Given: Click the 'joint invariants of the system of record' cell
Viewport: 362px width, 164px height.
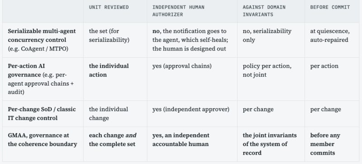Looking at the screenshot, I should [x=269, y=144].
